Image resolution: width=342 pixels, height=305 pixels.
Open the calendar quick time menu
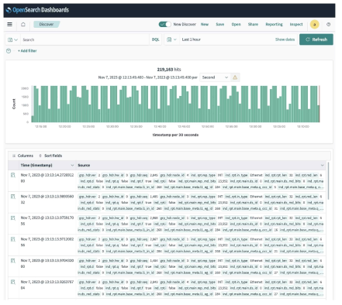tap(171, 39)
